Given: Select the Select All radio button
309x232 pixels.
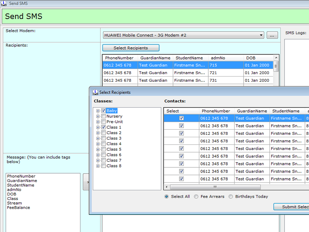Looking at the screenshot, I should 166,197.
